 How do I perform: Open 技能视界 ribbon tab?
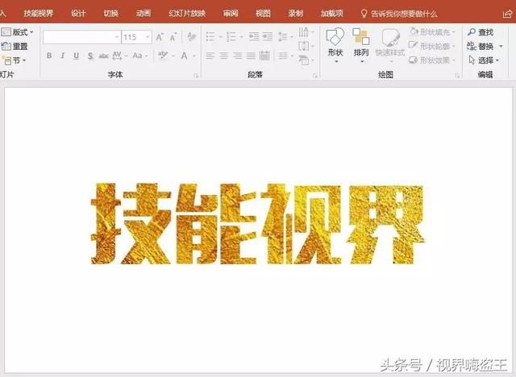pos(38,14)
